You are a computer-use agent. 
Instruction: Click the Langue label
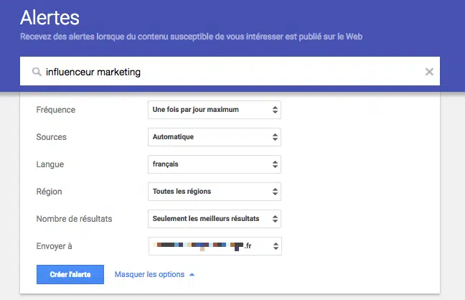[50, 164]
